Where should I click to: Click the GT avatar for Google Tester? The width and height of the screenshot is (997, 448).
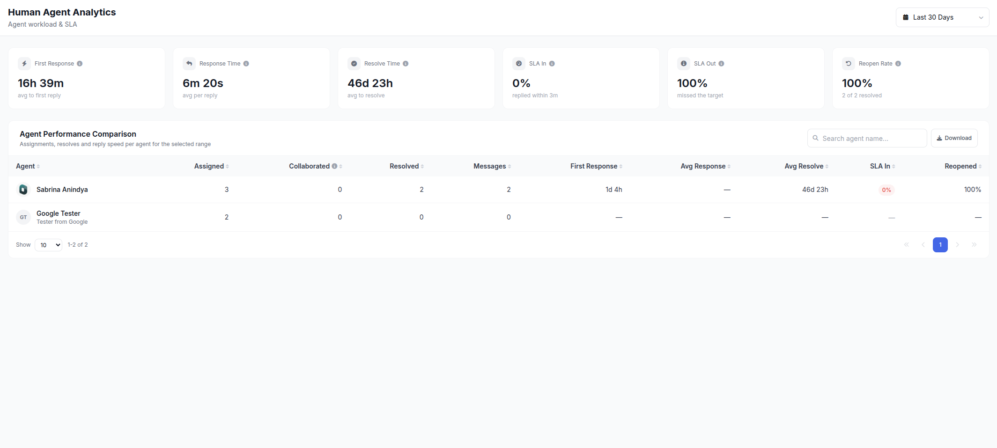click(23, 217)
